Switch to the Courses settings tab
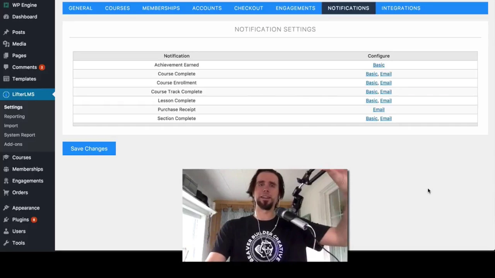The width and height of the screenshot is (495, 278). coord(118,8)
